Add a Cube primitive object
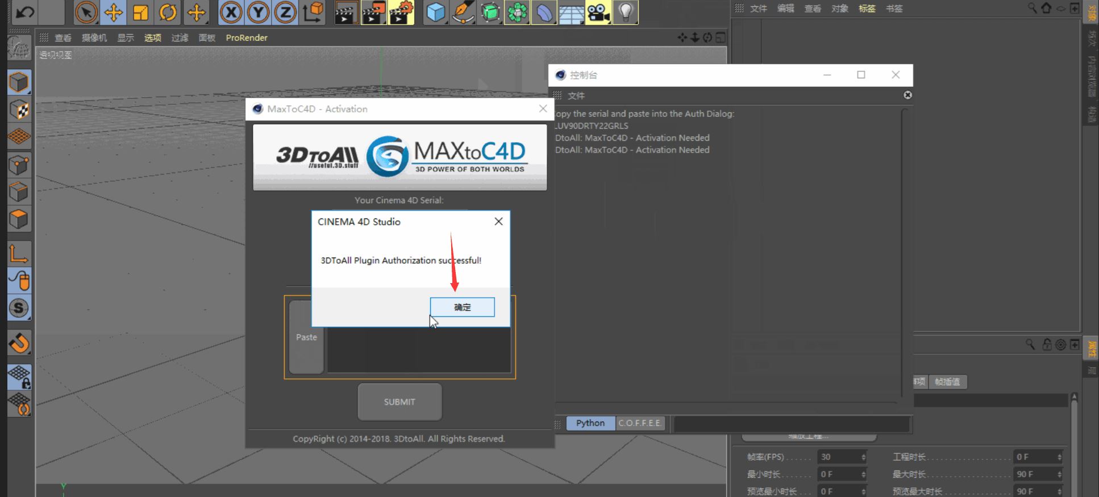This screenshot has width=1099, height=497. pos(436,12)
